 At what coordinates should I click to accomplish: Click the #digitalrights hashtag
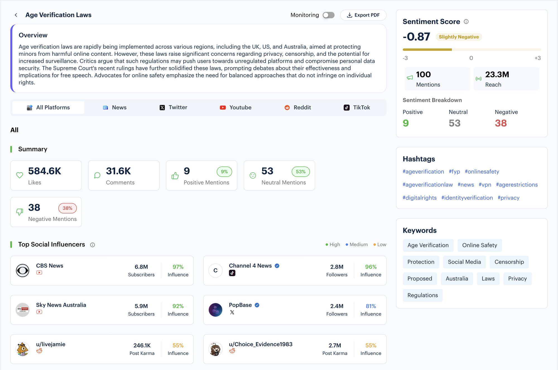pos(419,198)
